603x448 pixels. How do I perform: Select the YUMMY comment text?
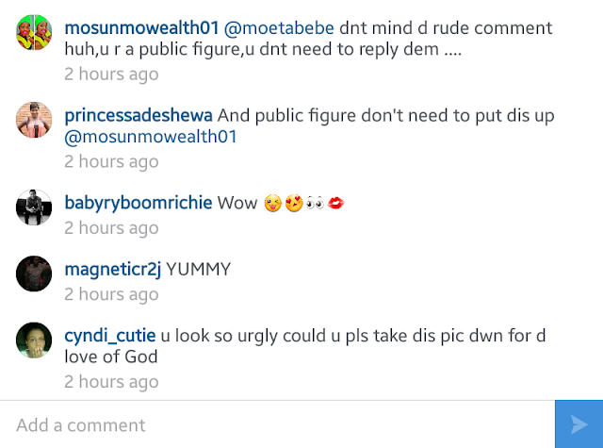click(198, 270)
